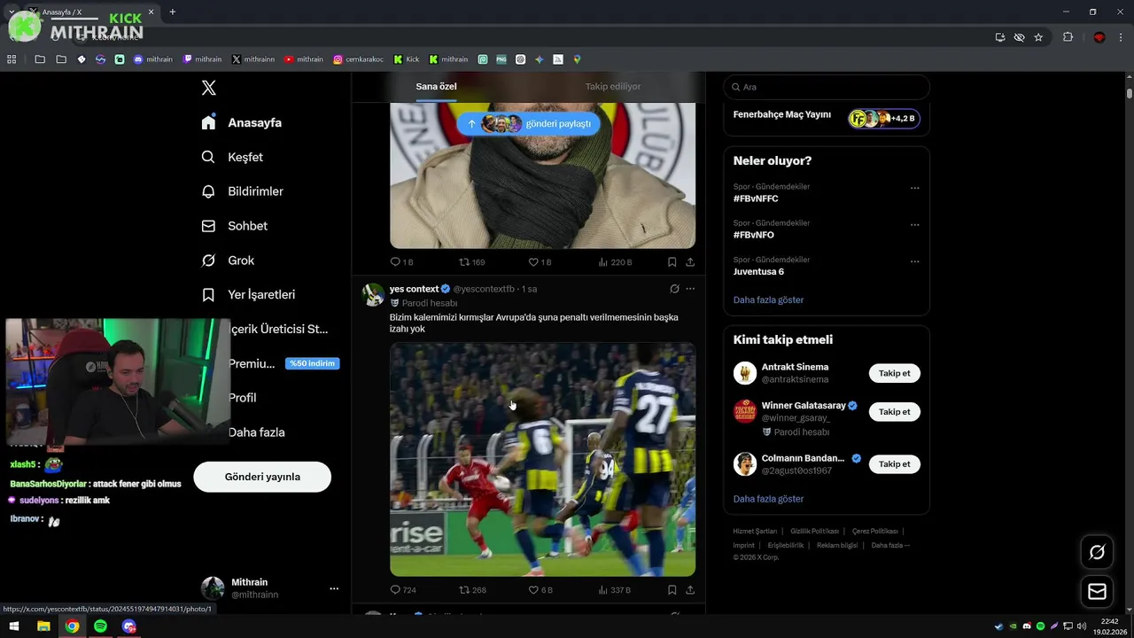Reply to the yes context post (724)
The height and width of the screenshot is (638, 1134).
click(x=403, y=590)
